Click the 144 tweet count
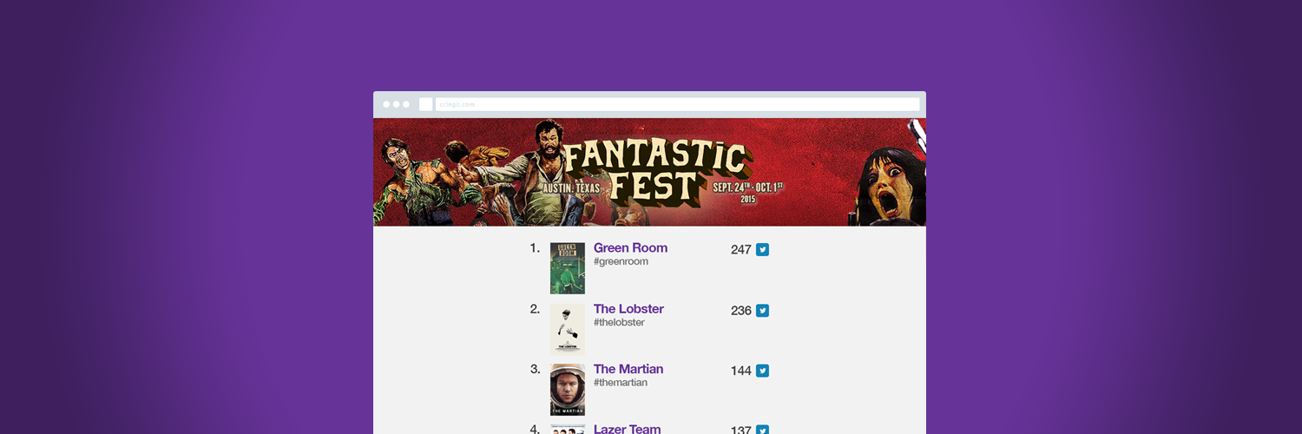This screenshot has height=434, width=1302. pyautogui.click(x=740, y=371)
